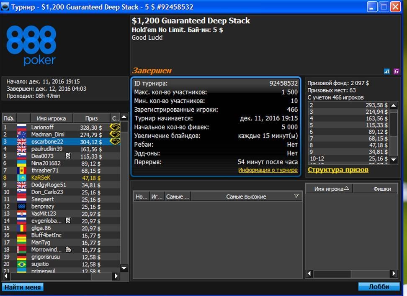407x296 pixels.
Task: Click the handshake deal icon next to Larionoff
Action: (114, 127)
